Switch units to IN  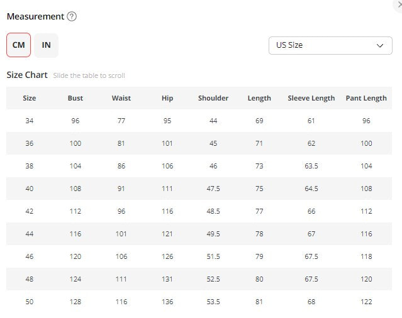tap(46, 45)
